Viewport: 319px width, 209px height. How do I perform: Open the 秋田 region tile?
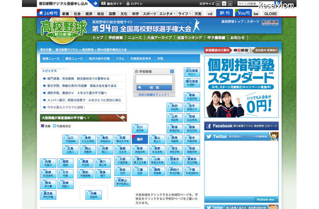[x=174, y=107]
